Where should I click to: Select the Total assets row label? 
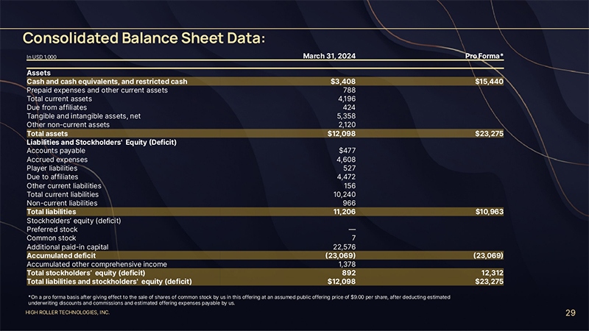[47, 134]
